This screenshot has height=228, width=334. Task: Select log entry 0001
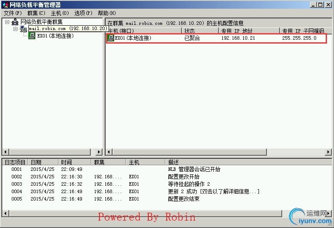tap(167, 169)
